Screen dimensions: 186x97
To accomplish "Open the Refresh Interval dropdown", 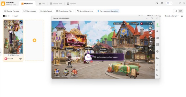I will point(172,16).
